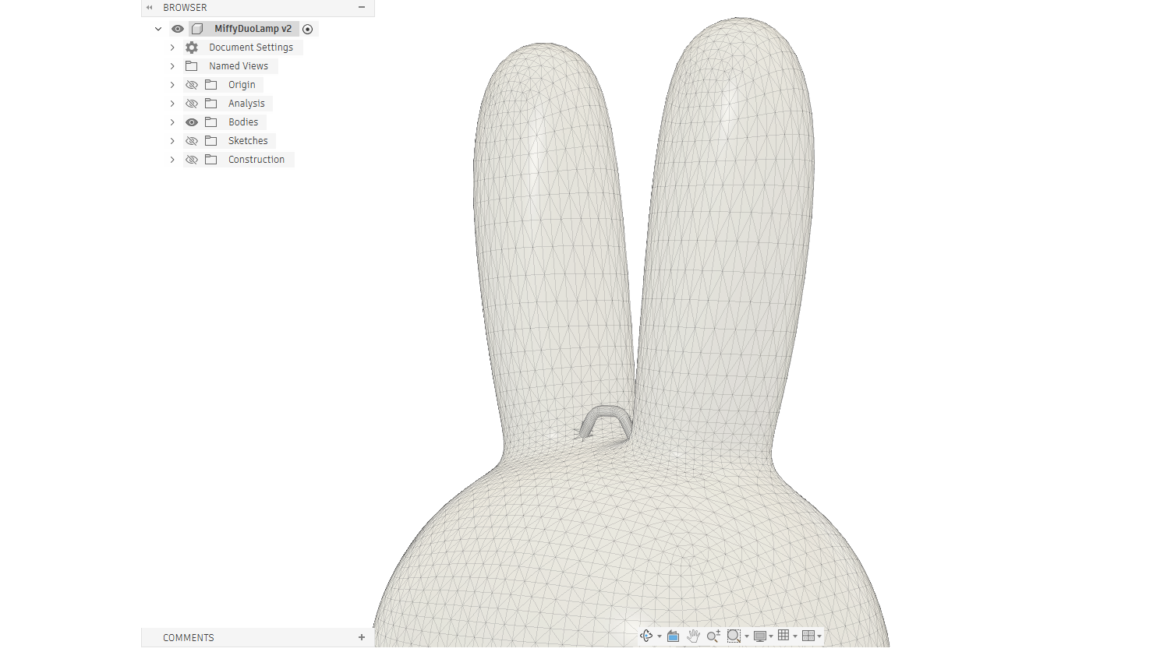
Task: Select the Bodies tree item
Action: pyautogui.click(x=243, y=122)
